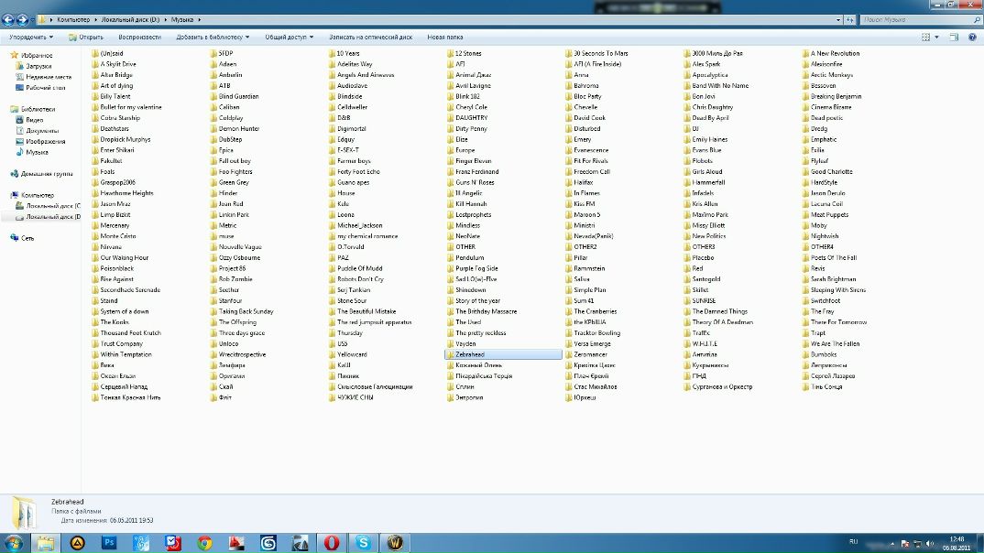
Task: Select the 30 Seconds To Mars folder icon
Action: pos(569,53)
